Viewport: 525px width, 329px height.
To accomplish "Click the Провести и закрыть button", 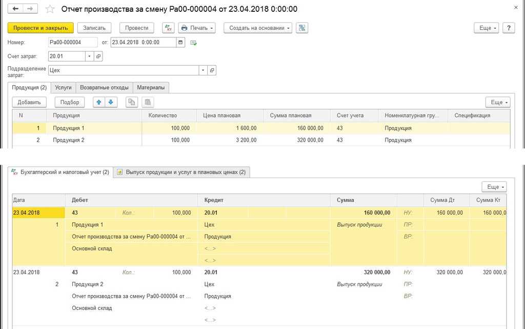I will coord(41,28).
